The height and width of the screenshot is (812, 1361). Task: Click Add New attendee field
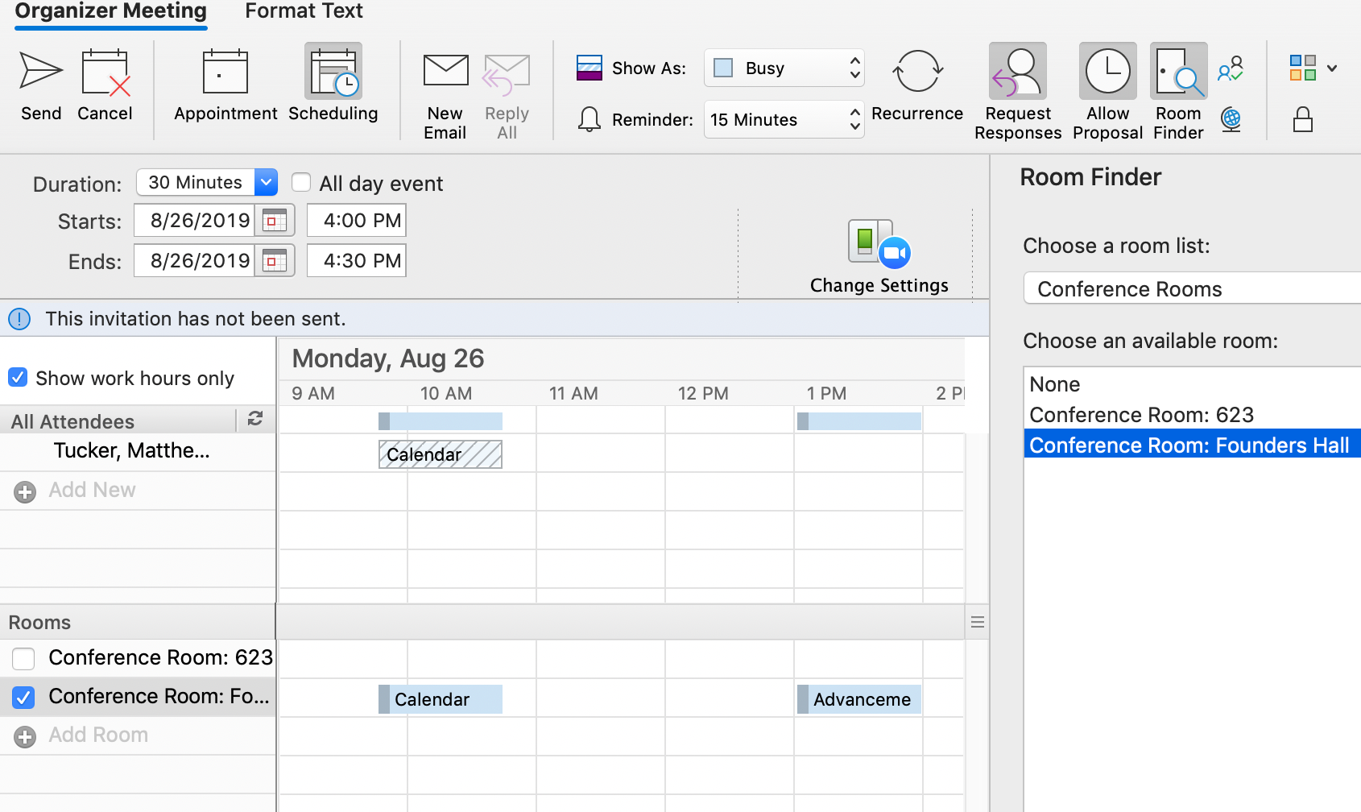[92, 490]
